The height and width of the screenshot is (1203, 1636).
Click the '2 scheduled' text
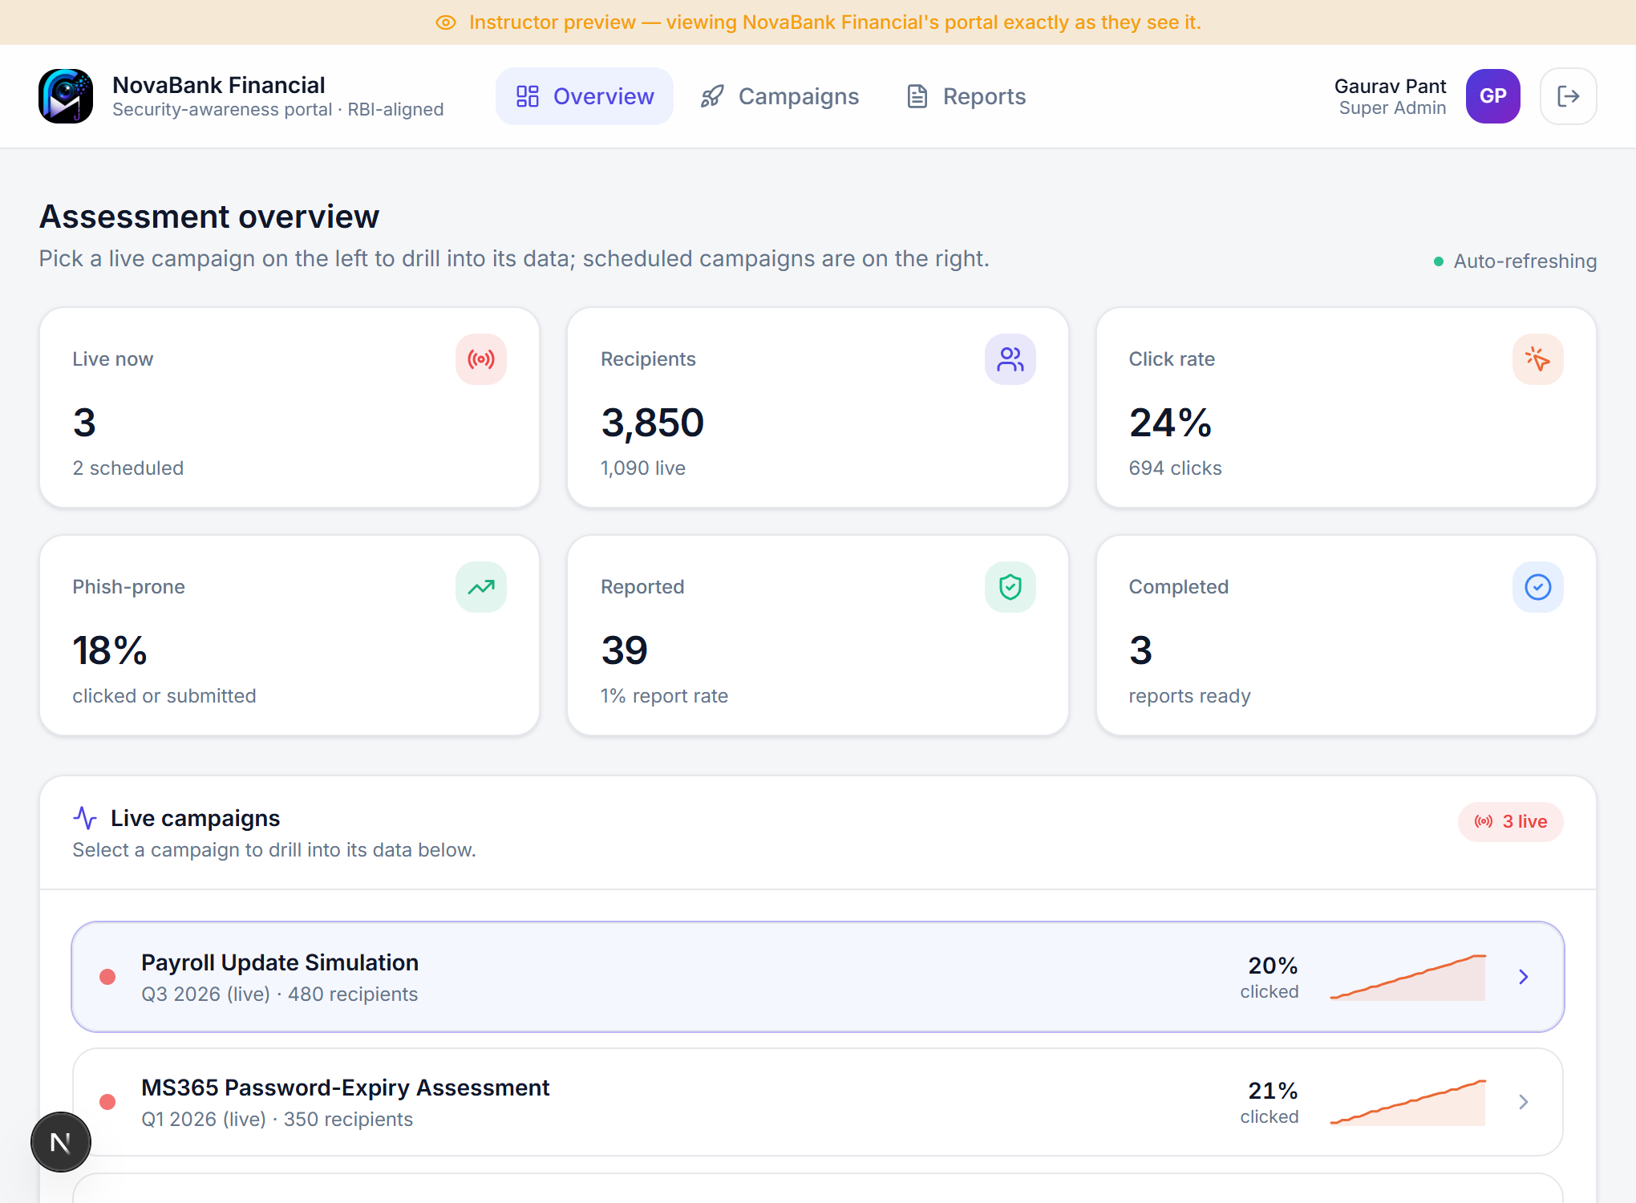128,468
